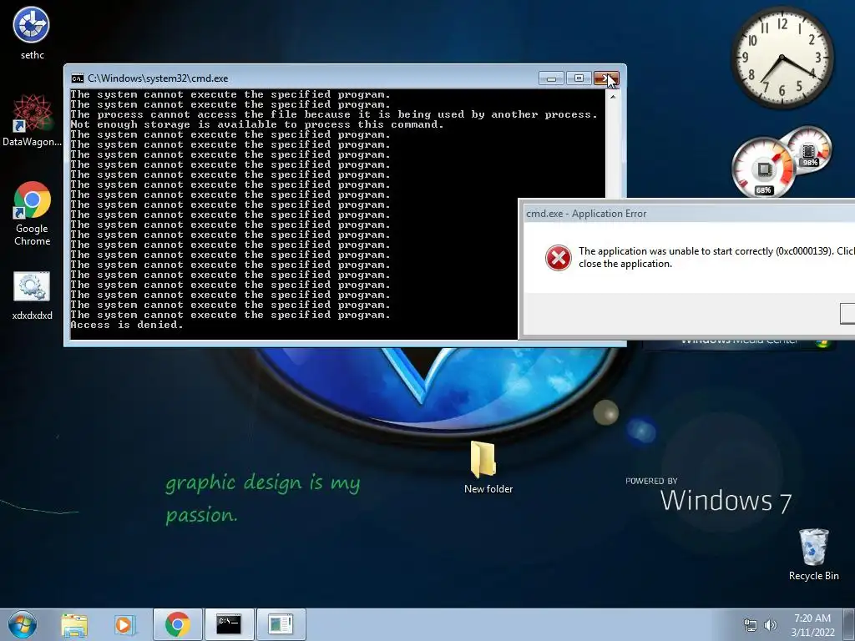Select the New folder icon on the desktop
The height and width of the screenshot is (641, 855).
(488, 467)
